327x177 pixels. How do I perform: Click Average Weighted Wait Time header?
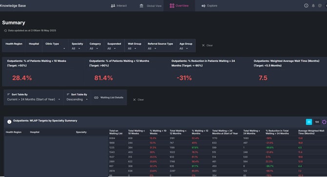pyautogui.click(x=311, y=132)
